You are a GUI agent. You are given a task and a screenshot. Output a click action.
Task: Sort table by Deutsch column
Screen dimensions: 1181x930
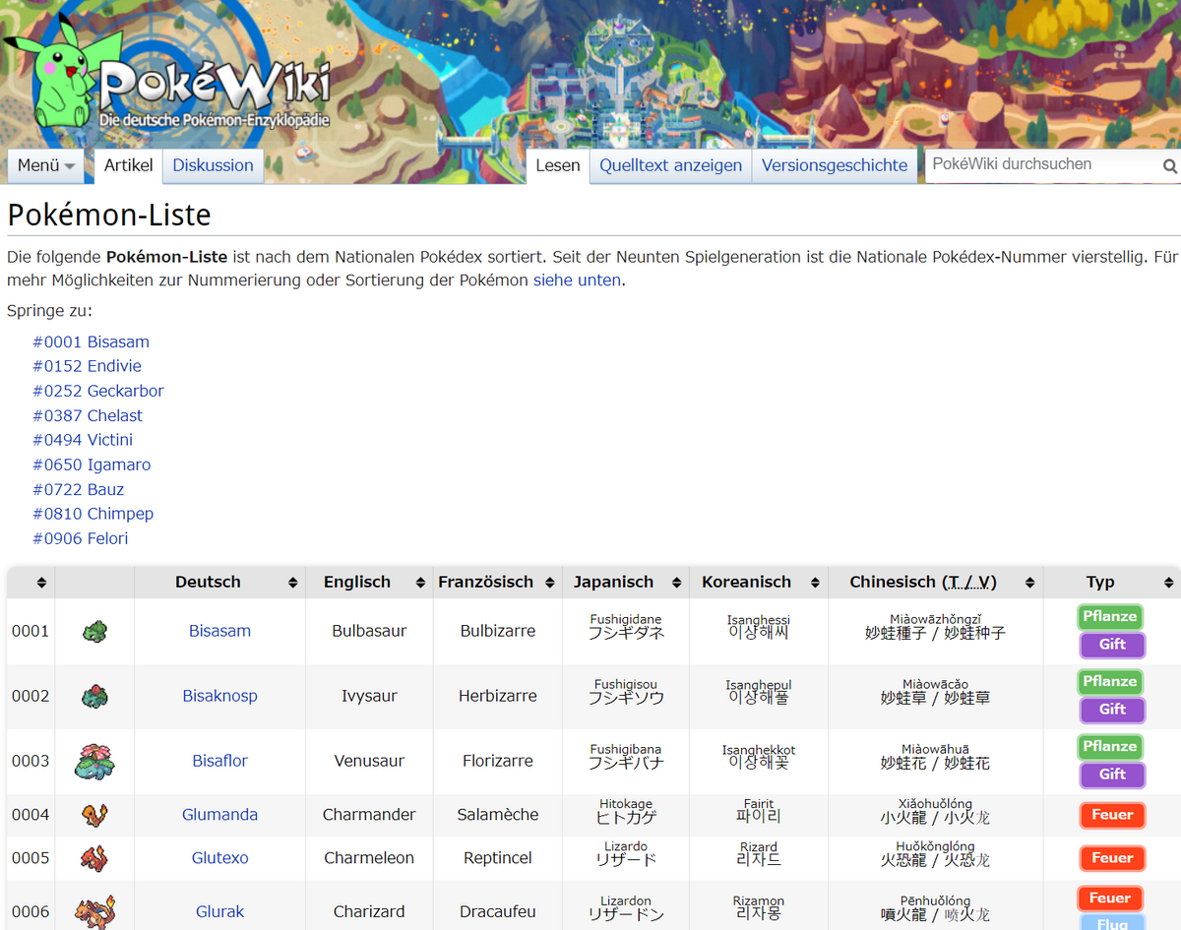[292, 583]
